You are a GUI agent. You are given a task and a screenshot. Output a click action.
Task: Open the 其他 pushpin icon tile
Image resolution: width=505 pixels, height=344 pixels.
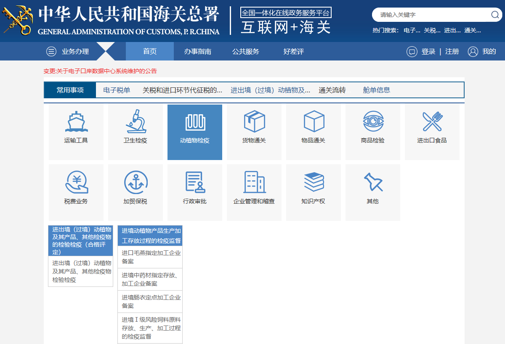click(x=373, y=192)
